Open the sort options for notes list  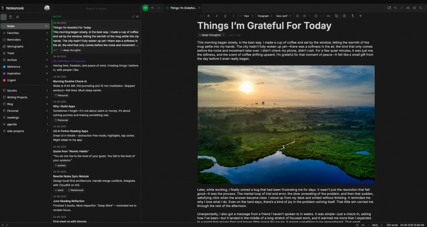click(x=133, y=17)
